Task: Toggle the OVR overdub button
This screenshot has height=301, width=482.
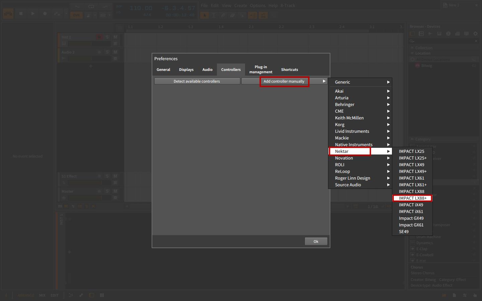Action: tap(77, 15)
